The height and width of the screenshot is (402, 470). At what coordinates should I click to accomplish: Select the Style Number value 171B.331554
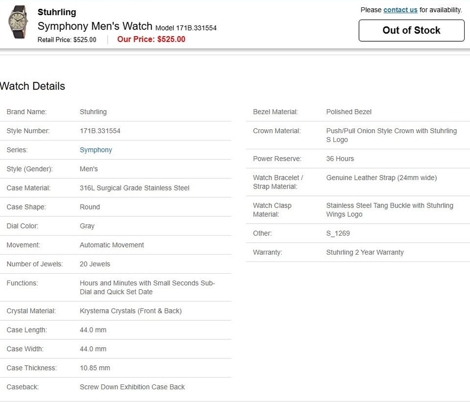[100, 131]
